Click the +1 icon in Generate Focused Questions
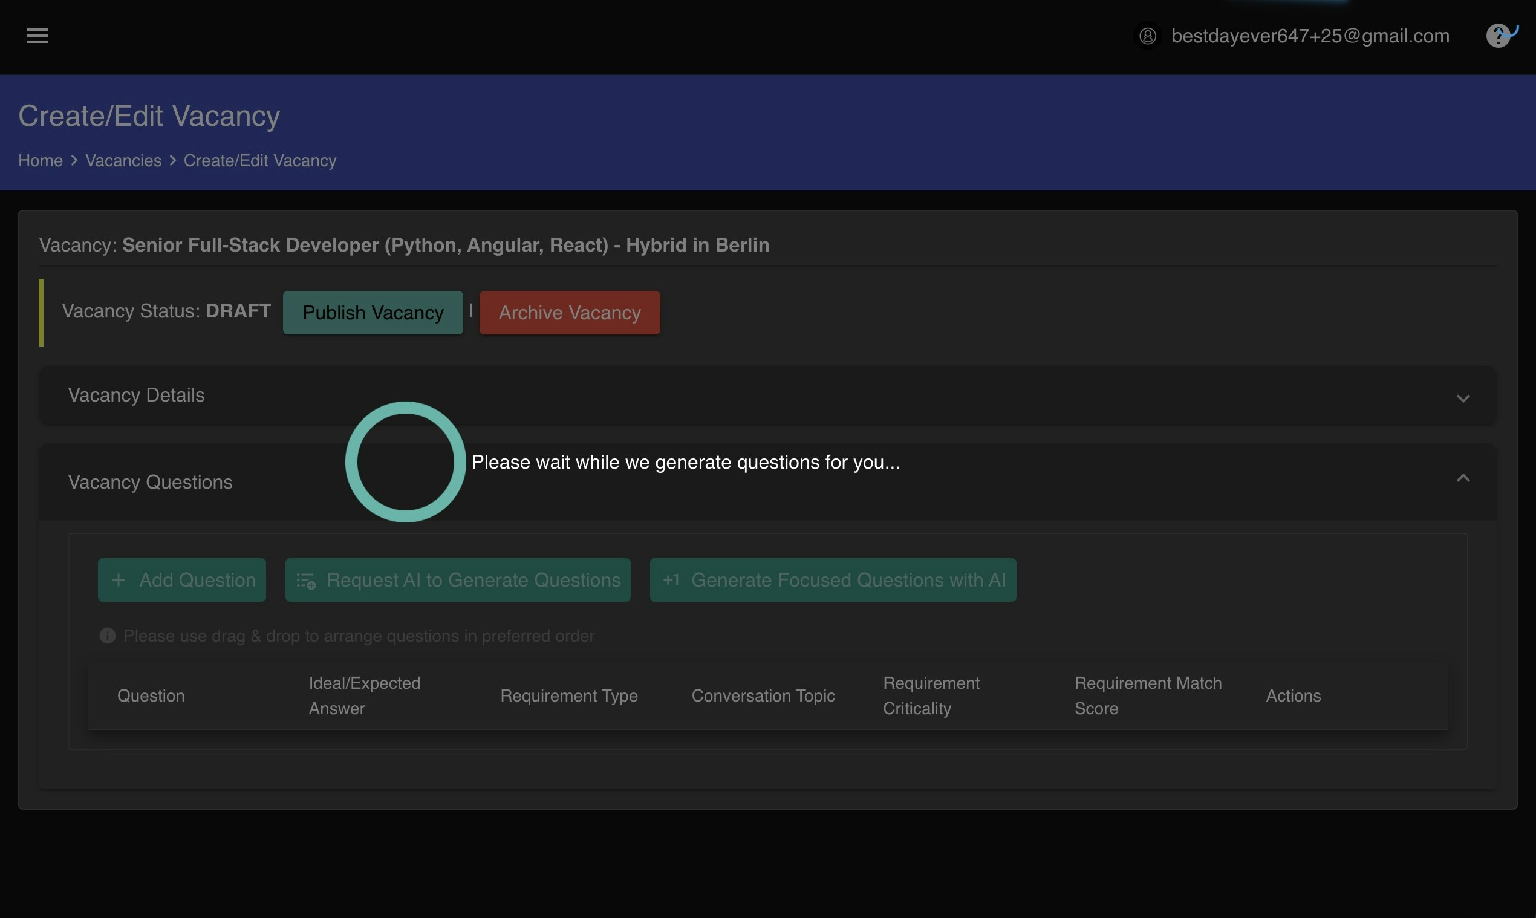The image size is (1536, 918). pos(671,580)
